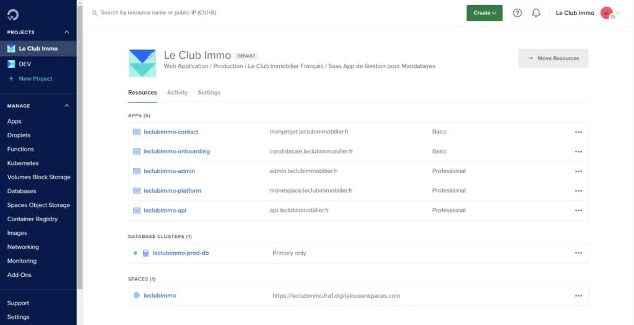Click the Le Club Immo sidebar project icon
Image resolution: width=634 pixels, height=325 pixels.
pos(11,48)
